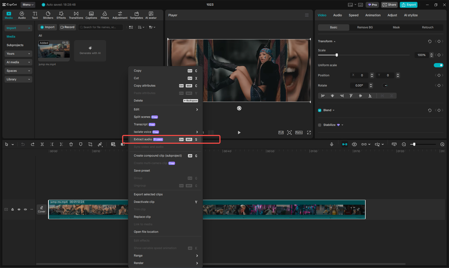Screen dimensions: 449x268
Task: Click the Delete clip icon in timeline toolbar
Action: pos(71,144)
